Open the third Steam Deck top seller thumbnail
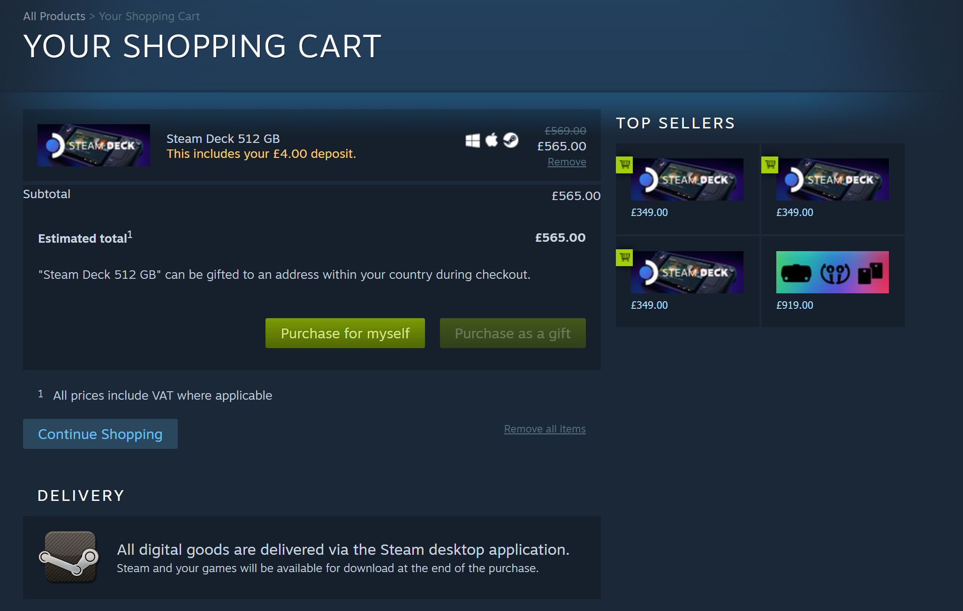The height and width of the screenshot is (611, 963). 687,272
